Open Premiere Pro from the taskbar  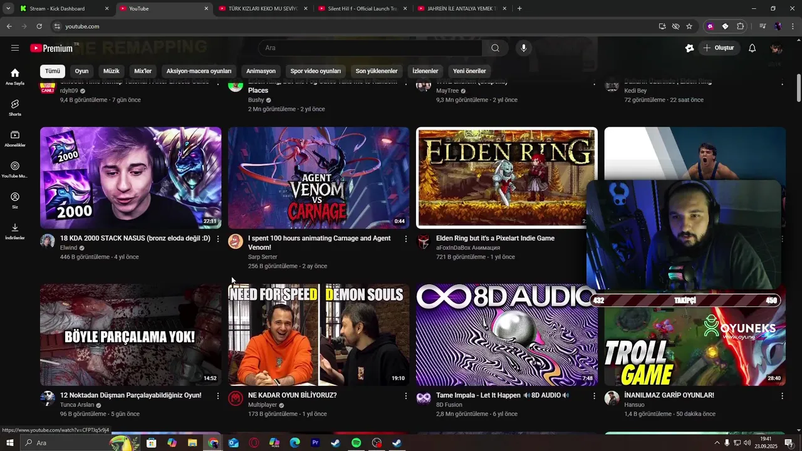[315, 443]
